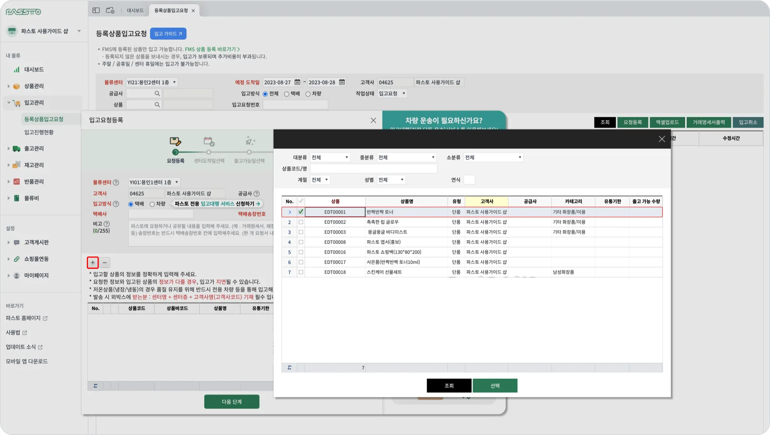770x435 pixels.
Task: Open dashboard chart icon 대시보드
Action: [x=17, y=70]
